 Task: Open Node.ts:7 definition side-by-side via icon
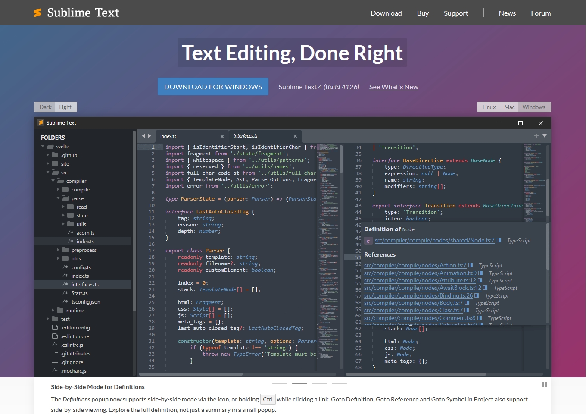click(499, 240)
